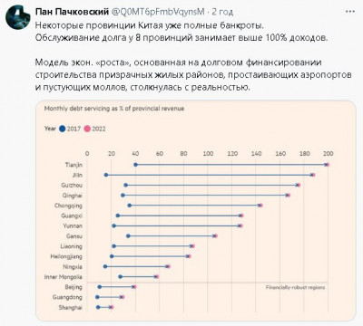Image resolution: width=363 pixels, height=326 pixels.
Task: Select the pink 2022 legend dot
Action: 87,129
